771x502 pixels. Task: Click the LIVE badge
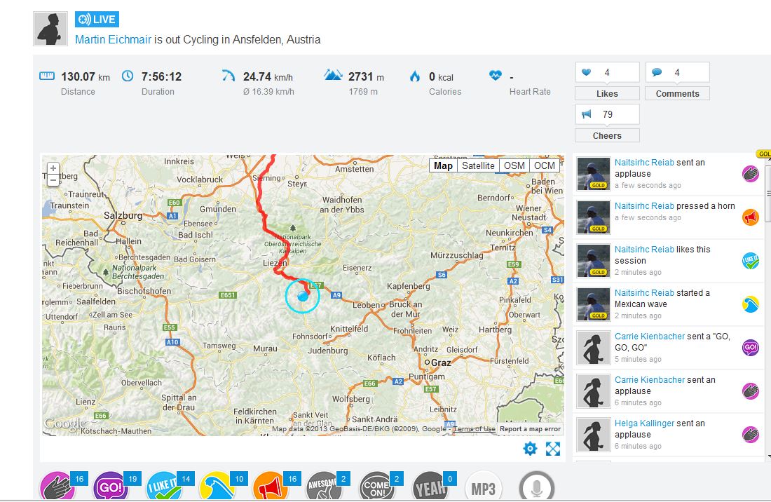[97, 19]
